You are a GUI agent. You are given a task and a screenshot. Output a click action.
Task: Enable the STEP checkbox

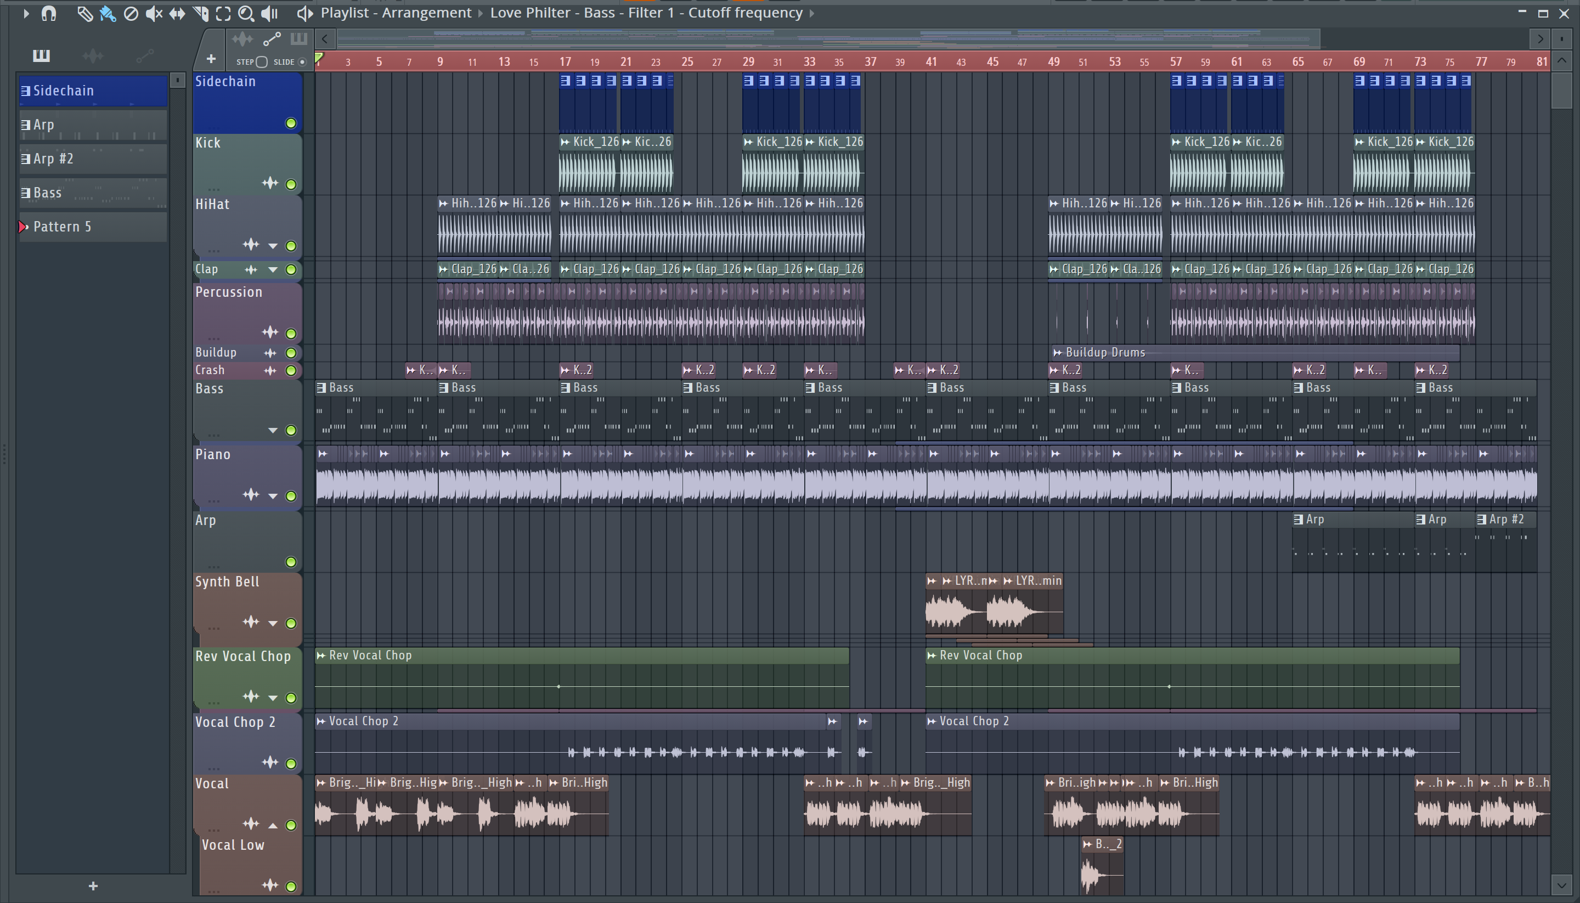pyautogui.click(x=262, y=62)
